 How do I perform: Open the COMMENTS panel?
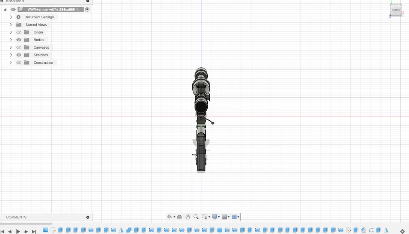[16, 217]
